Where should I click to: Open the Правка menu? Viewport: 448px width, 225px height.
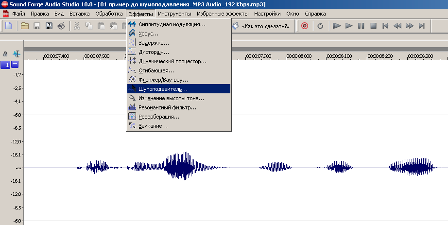tap(40, 14)
